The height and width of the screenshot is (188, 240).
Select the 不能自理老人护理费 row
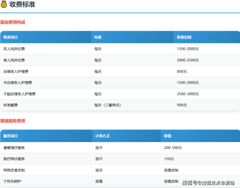point(19,94)
